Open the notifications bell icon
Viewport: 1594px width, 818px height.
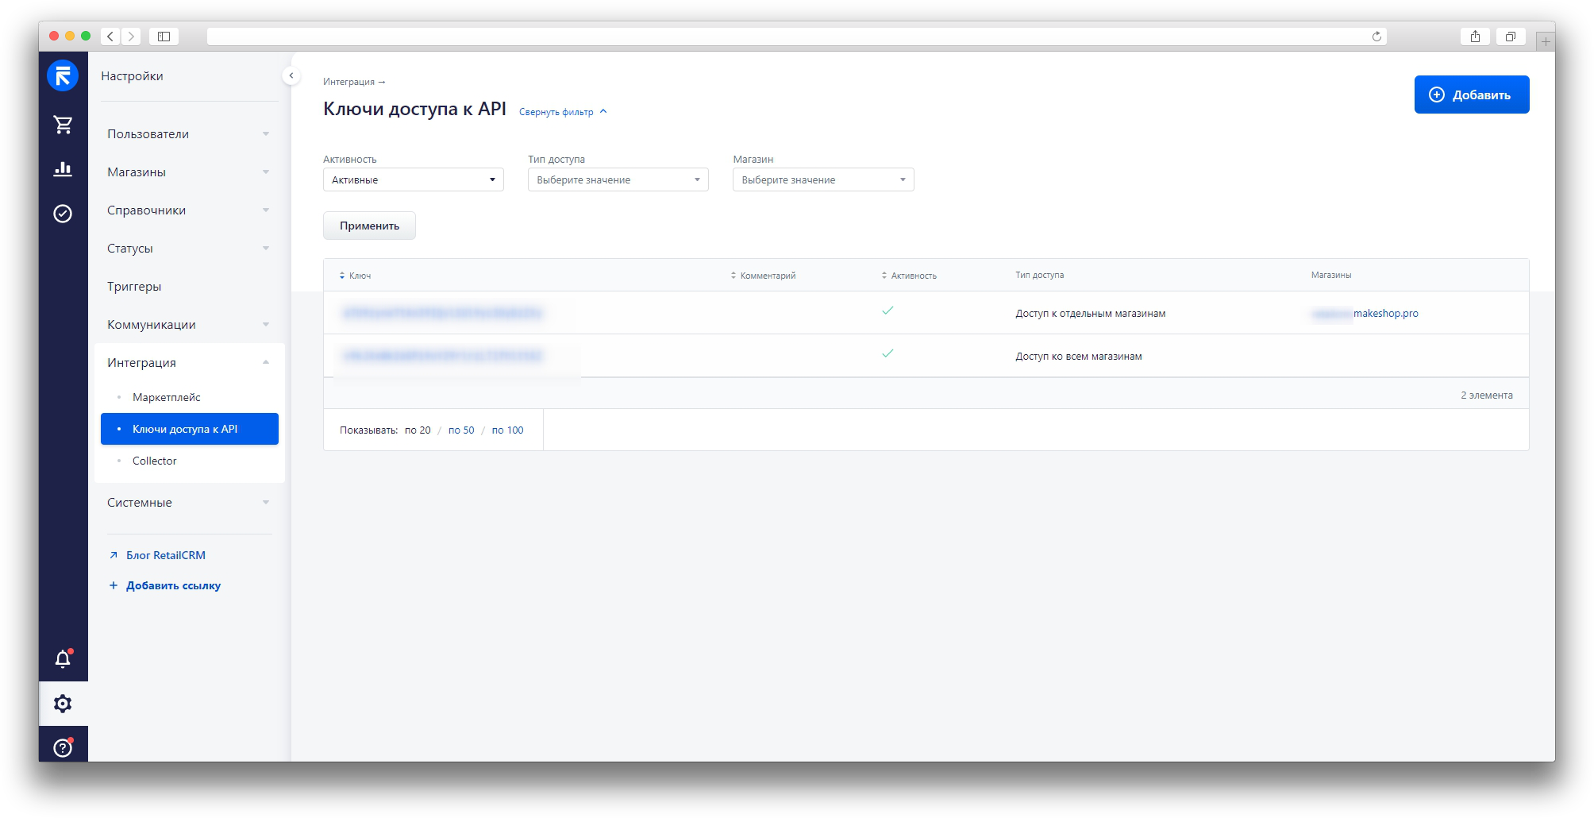click(63, 659)
